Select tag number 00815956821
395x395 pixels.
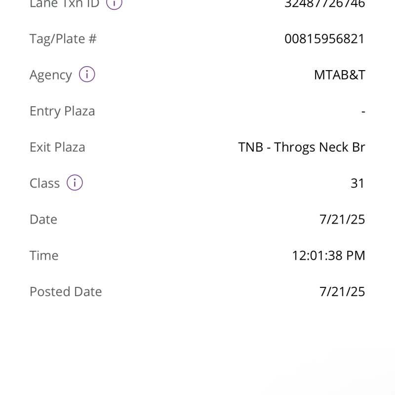tap(324, 39)
